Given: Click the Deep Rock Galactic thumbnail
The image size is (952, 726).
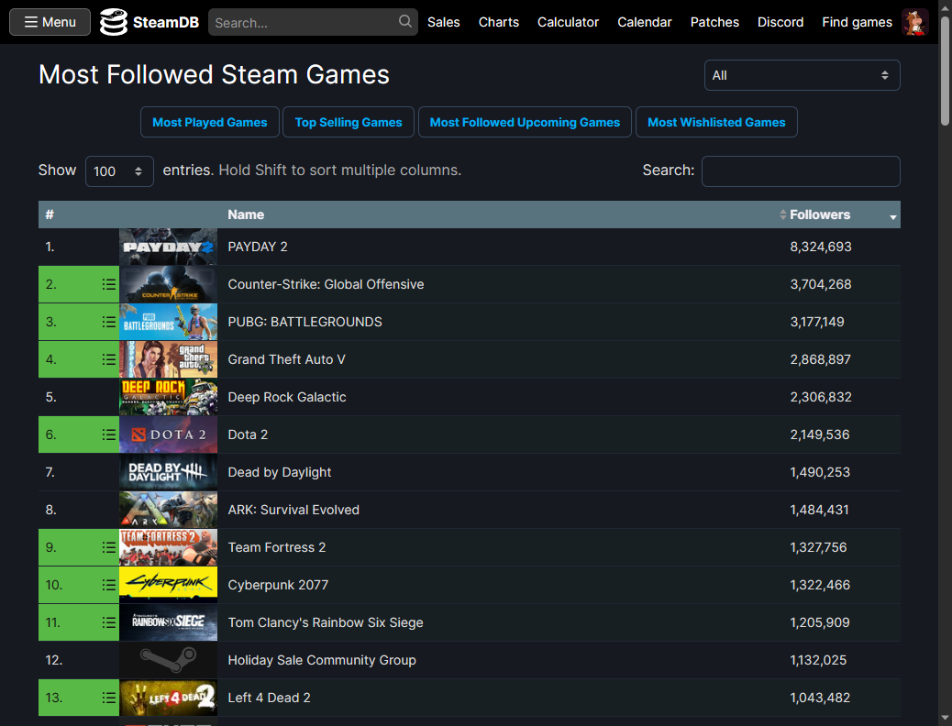Looking at the screenshot, I should [x=168, y=397].
